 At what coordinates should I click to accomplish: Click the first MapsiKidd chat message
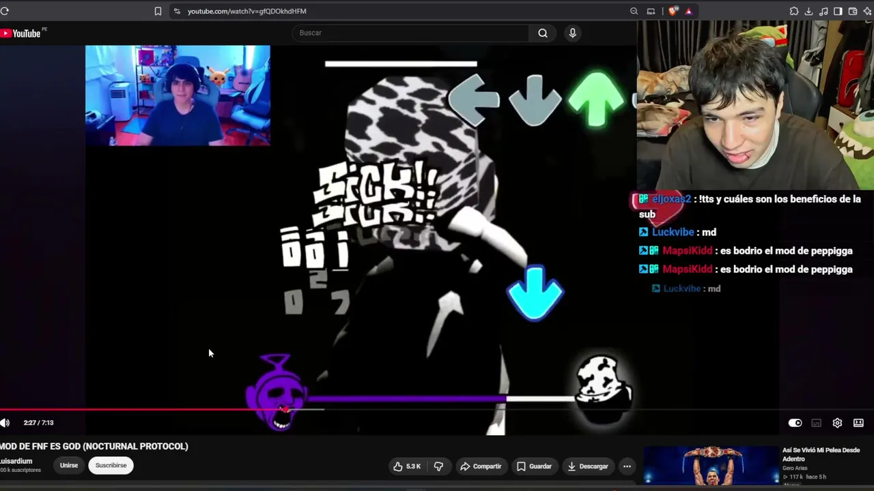coord(746,251)
